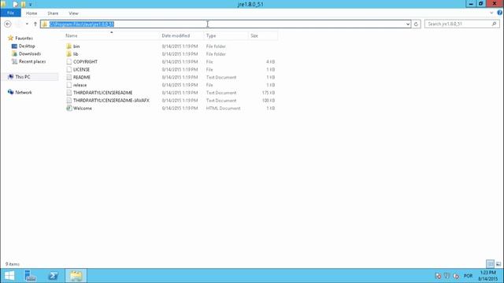The height and width of the screenshot is (283, 504).
Task: Go up one folder level
Action: [x=35, y=24]
